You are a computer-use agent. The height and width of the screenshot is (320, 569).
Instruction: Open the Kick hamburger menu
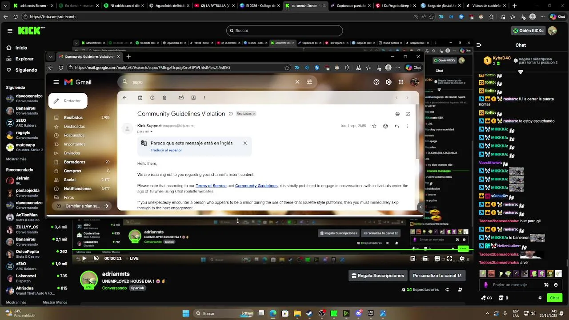[10, 31]
